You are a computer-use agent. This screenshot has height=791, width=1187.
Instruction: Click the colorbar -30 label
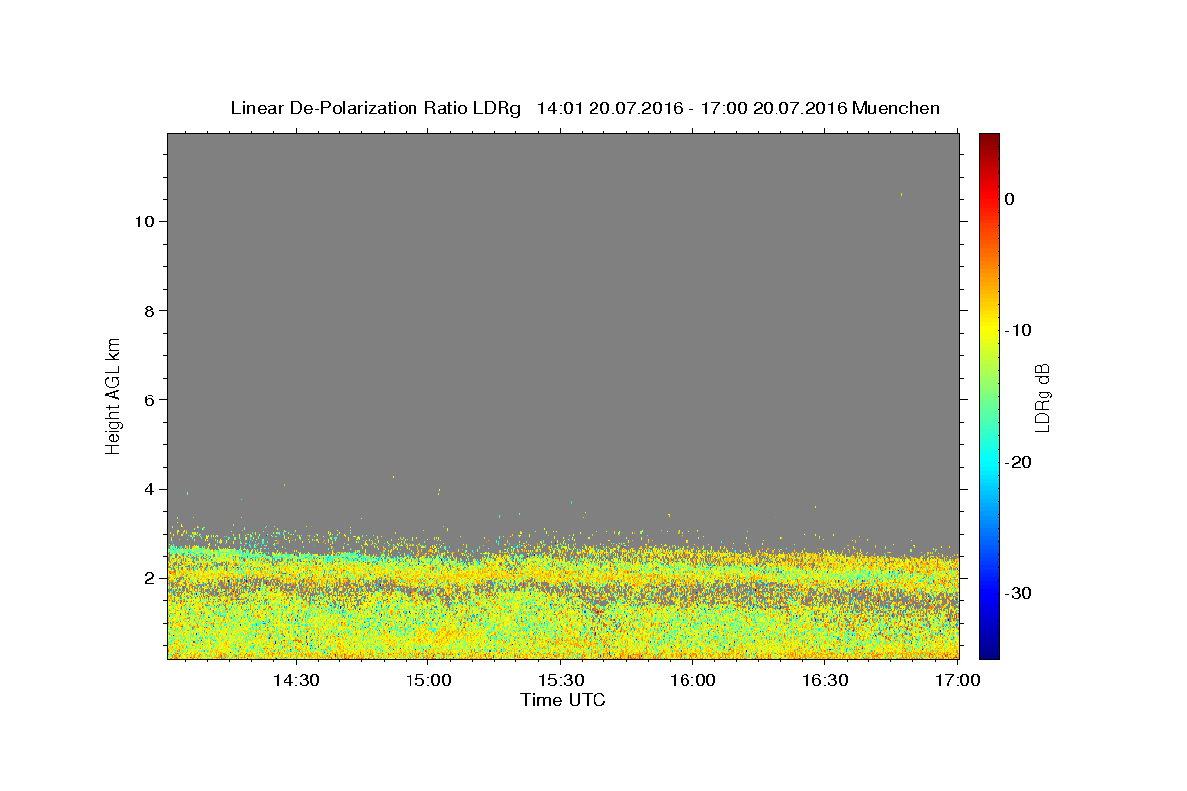pyautogui.click(x=1018, y=593)
